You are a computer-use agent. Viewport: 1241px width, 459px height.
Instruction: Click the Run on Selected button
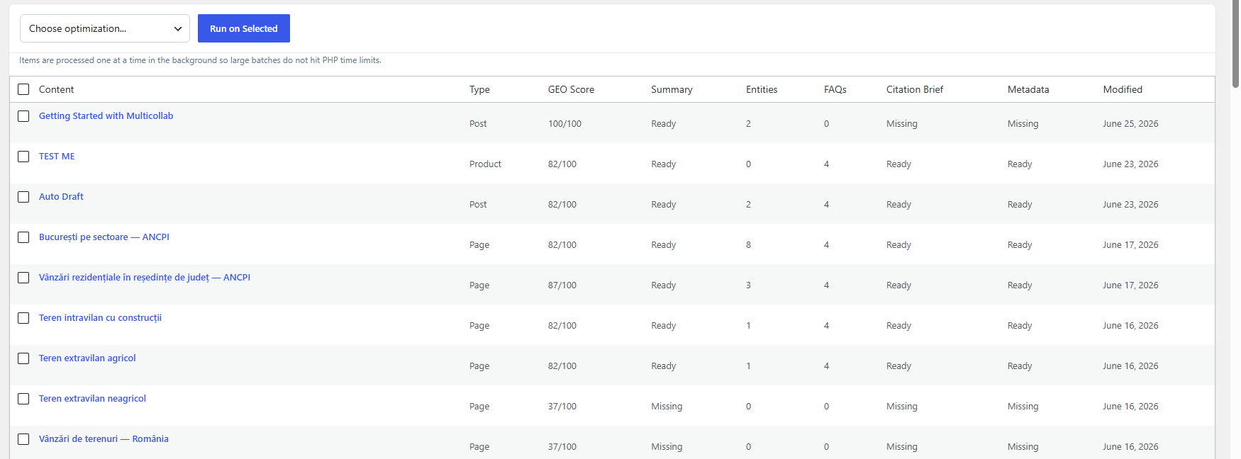244,28
